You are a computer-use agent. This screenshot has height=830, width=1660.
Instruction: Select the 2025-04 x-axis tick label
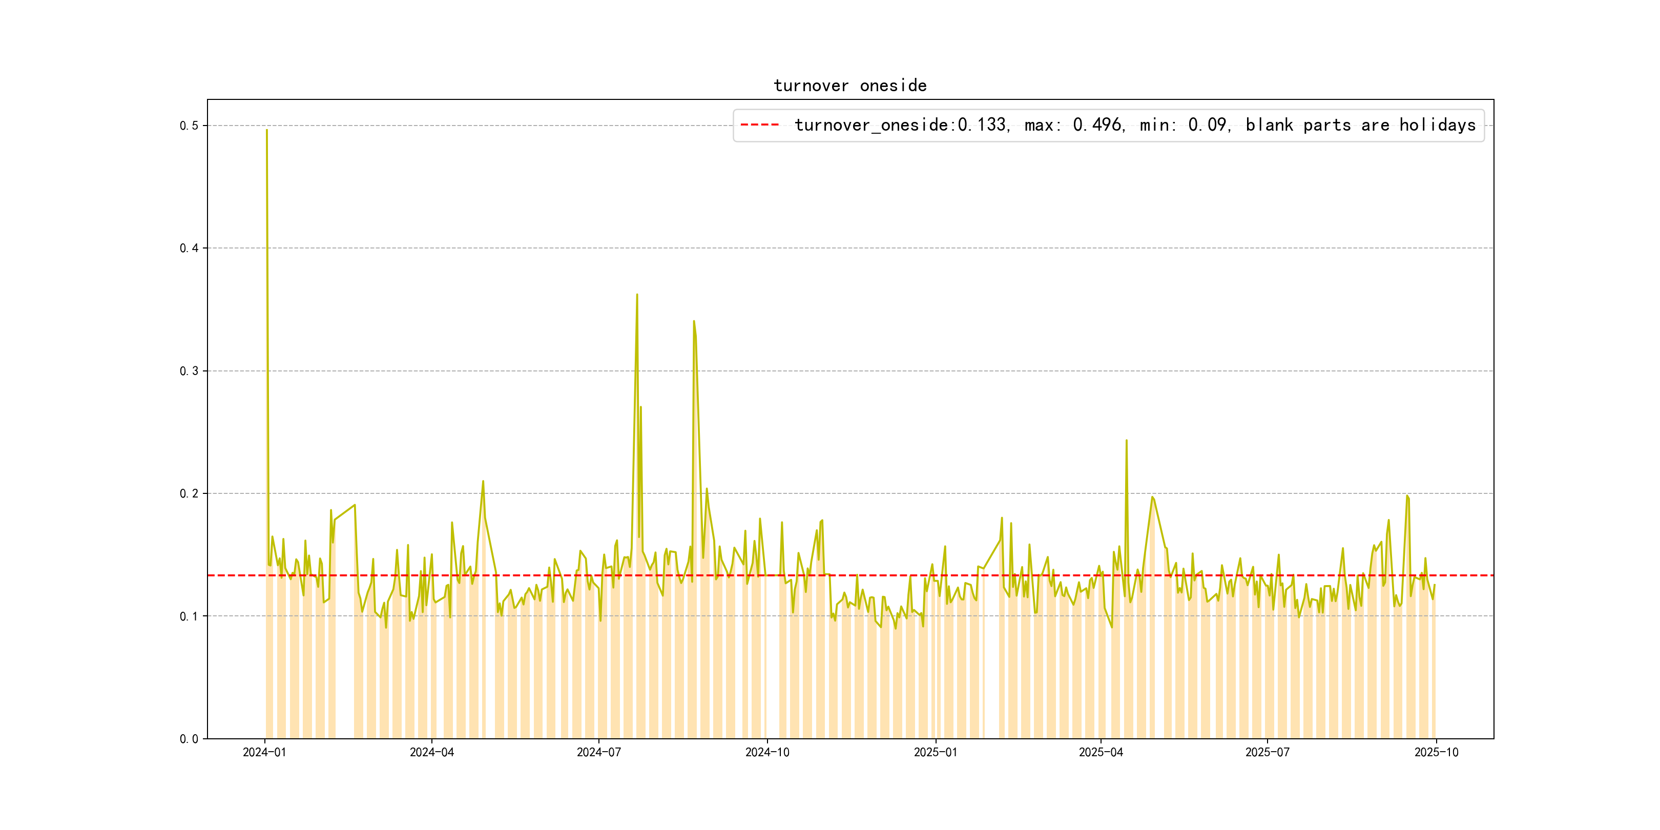click(1101, 753)
